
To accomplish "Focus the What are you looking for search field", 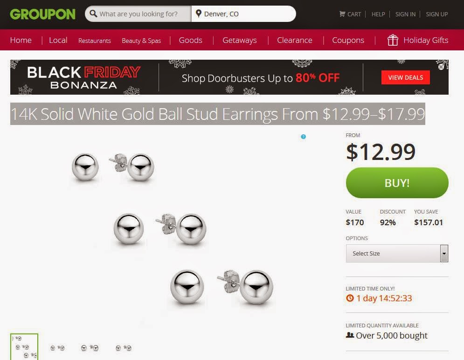I will [138, 14].
